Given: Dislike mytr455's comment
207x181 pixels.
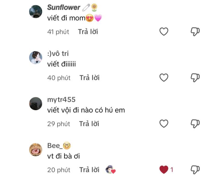Looking at the screenshot, I should [x=195, y=123].
